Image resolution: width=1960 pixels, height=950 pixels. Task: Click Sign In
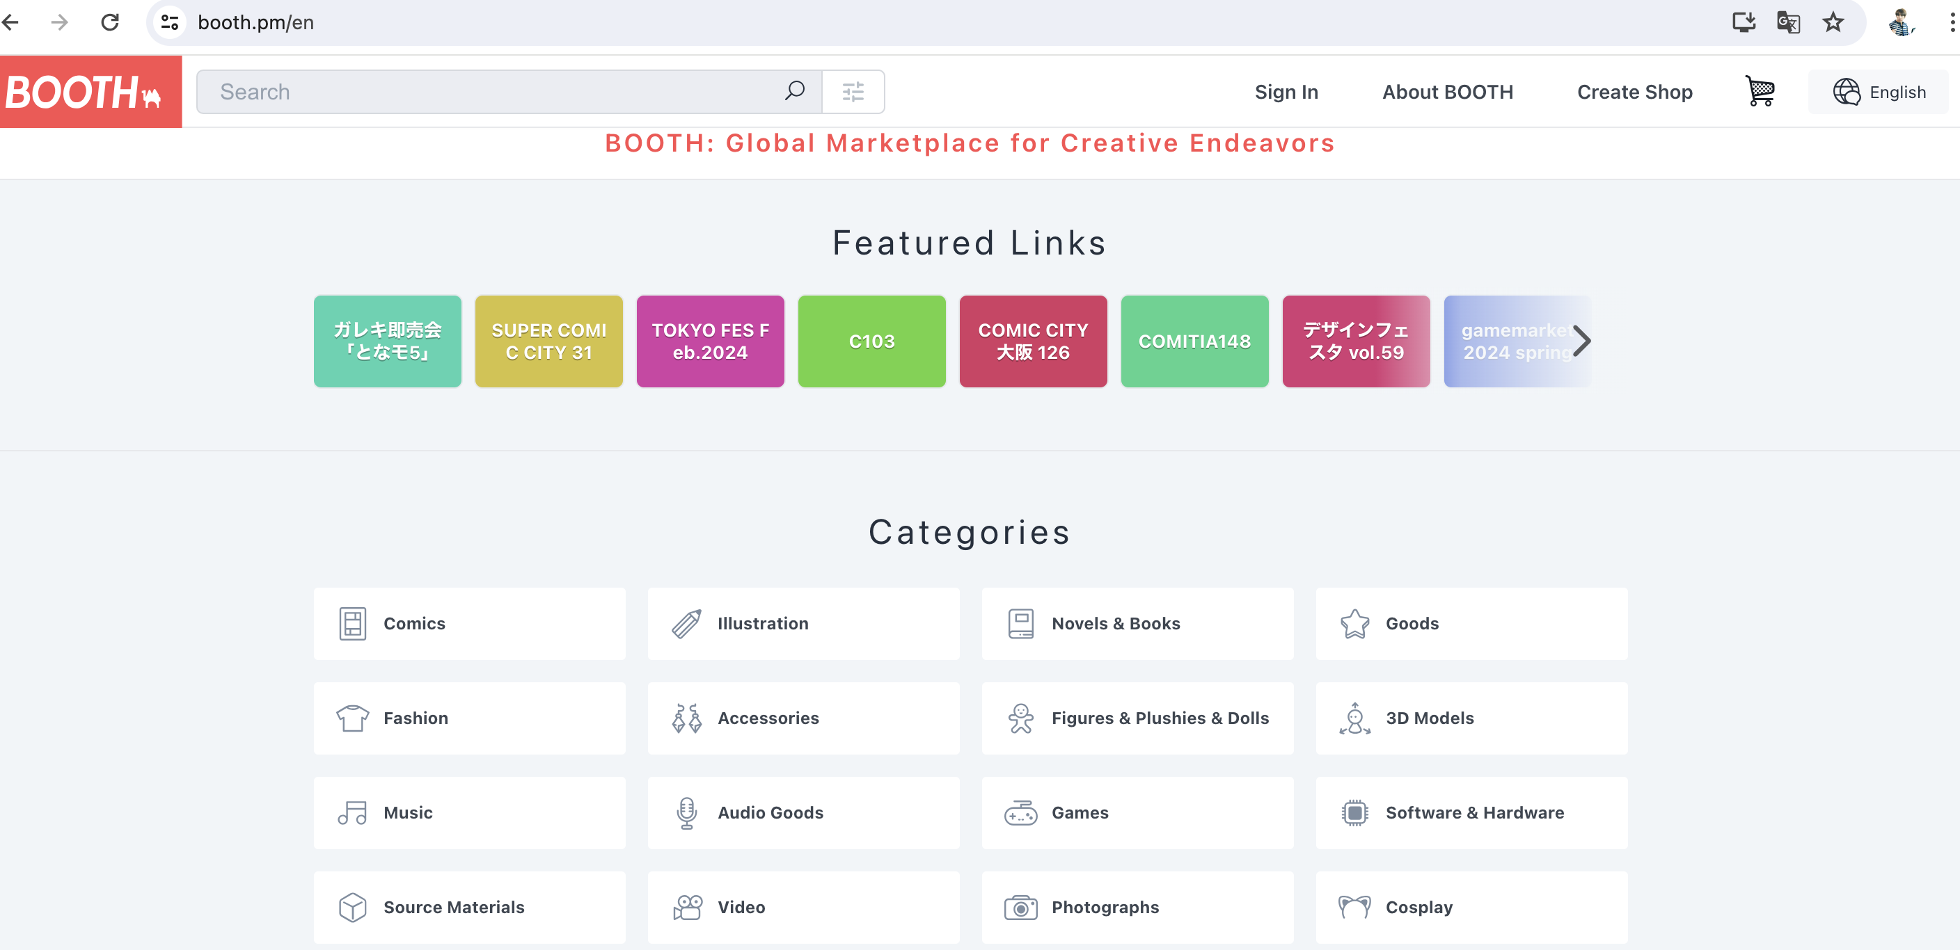click(1286, 91)
